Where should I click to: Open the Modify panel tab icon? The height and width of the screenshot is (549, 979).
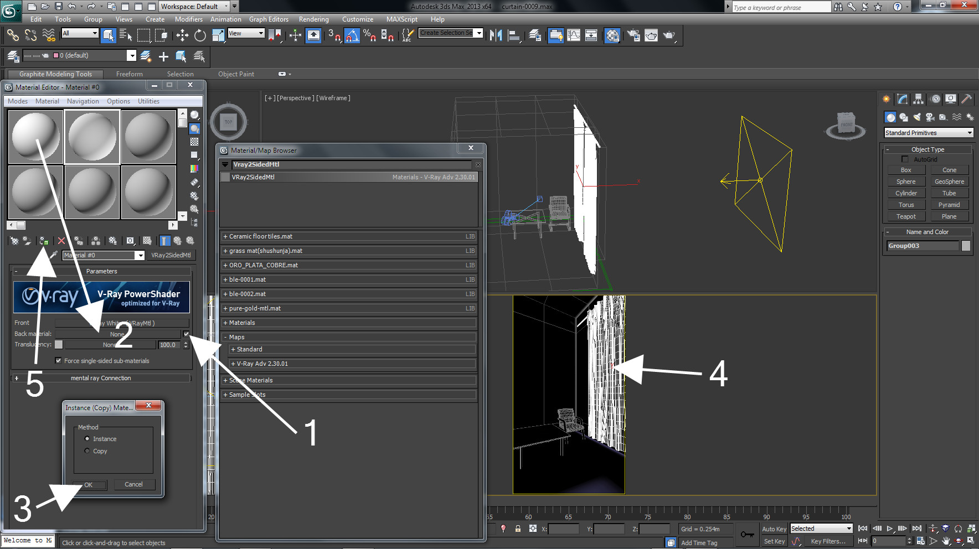tap(903, 99)
